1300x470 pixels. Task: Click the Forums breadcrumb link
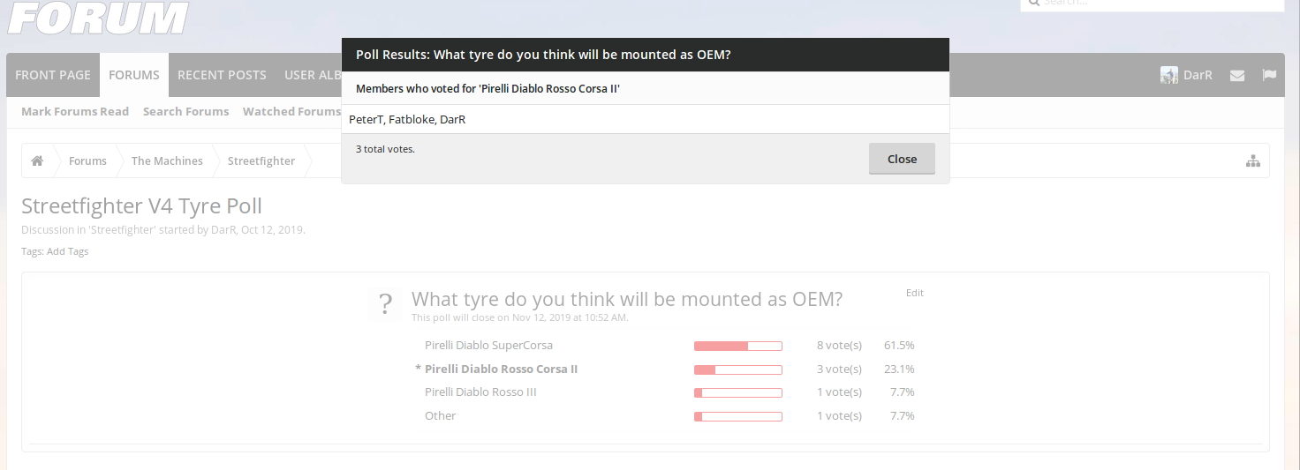[87, 161]
